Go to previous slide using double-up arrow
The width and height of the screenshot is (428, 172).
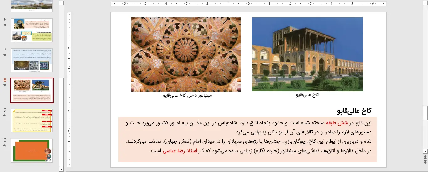(x=425, y=157)
